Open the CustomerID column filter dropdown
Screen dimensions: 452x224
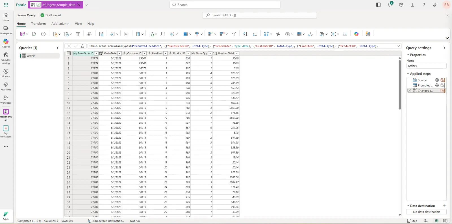tap(144, 53)
